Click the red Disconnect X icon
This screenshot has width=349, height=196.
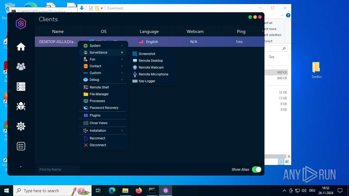click(86, 145)
